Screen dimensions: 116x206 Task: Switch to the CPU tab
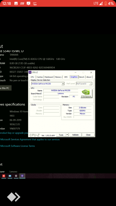[x=32, y=77]
